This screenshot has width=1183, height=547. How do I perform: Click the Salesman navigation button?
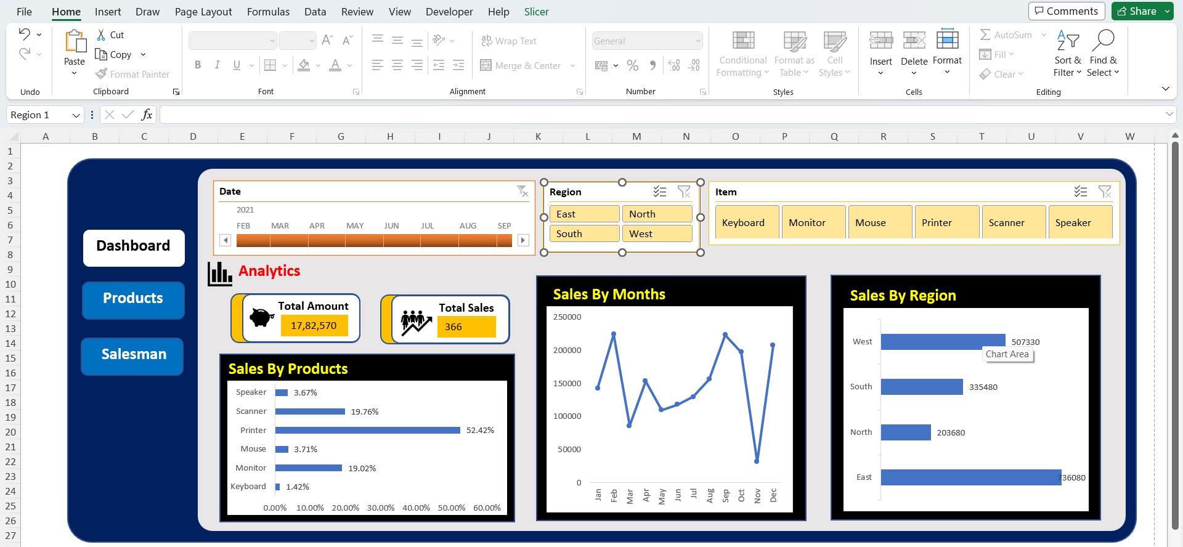tap(132, 356)
